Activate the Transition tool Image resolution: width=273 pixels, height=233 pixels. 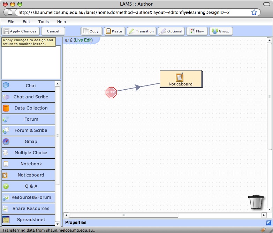pos(141,31)
